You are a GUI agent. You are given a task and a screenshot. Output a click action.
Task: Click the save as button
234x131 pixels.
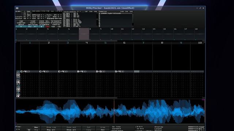(x=44, y=21)
